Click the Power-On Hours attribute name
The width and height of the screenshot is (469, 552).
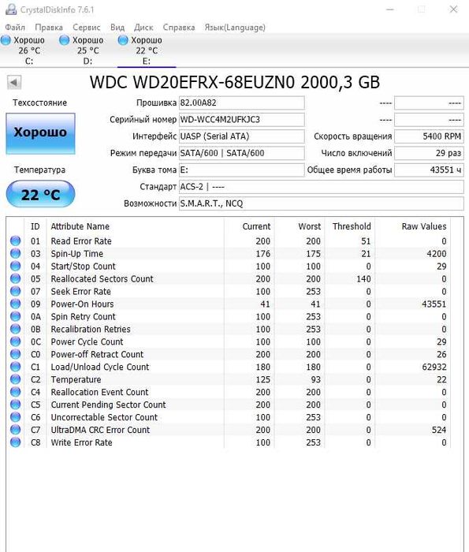pos(82,304)
